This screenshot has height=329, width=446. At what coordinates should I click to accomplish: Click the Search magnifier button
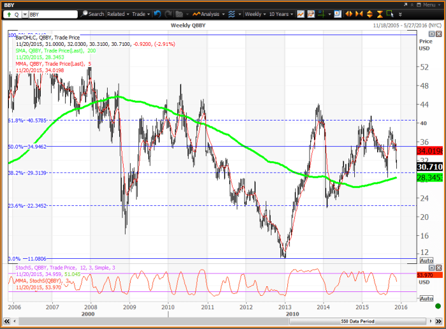[95, 13]
